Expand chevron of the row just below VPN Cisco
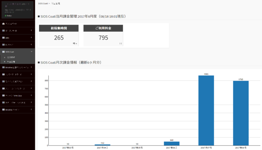The width and height of the screenshot is (262, 150). click(x=31, y=103)
